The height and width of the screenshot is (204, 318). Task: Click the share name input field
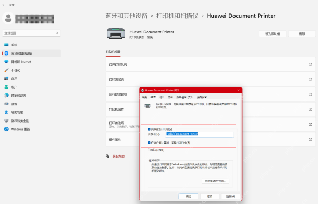click(x=199, y=134)
